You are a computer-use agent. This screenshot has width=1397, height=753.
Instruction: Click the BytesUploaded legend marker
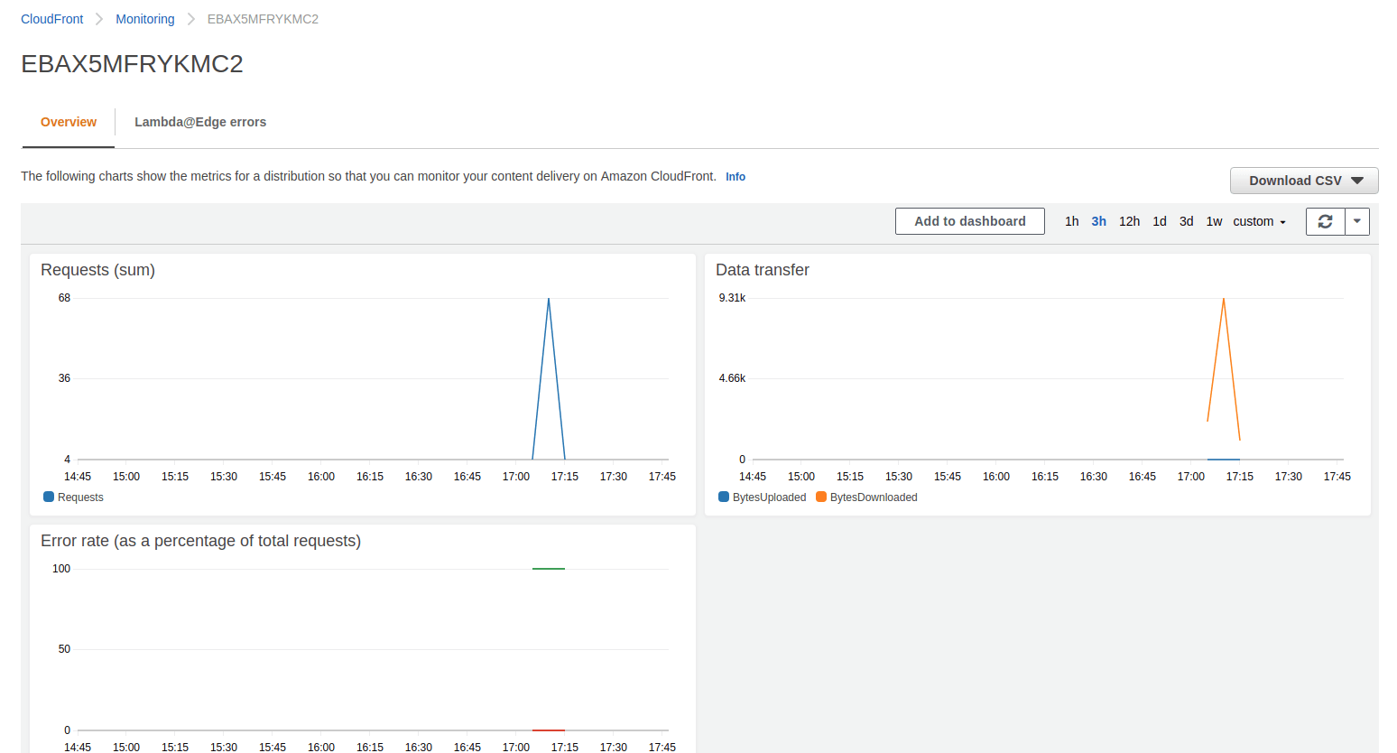(x=723, y=497)
